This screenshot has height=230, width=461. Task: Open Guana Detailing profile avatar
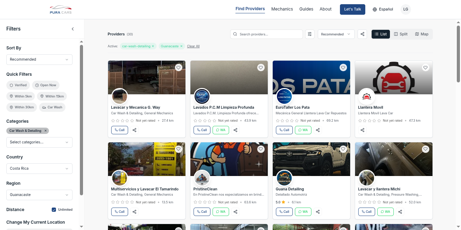click(x=284, y=178)
